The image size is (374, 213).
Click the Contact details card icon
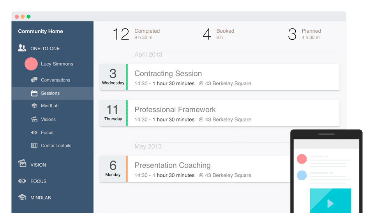[34, 146]
